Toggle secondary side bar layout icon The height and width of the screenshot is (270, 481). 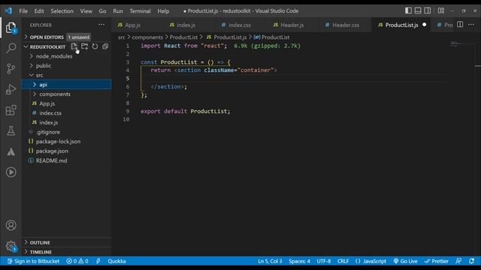coord(428,10)
